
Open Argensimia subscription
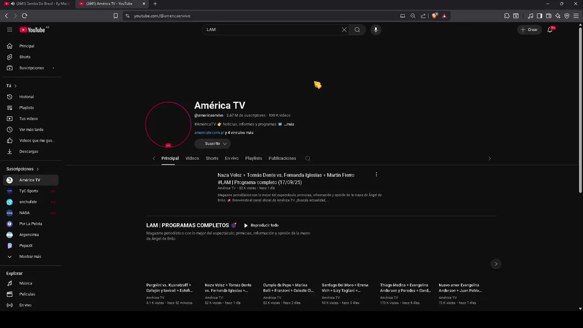click(x=31, y=235)
